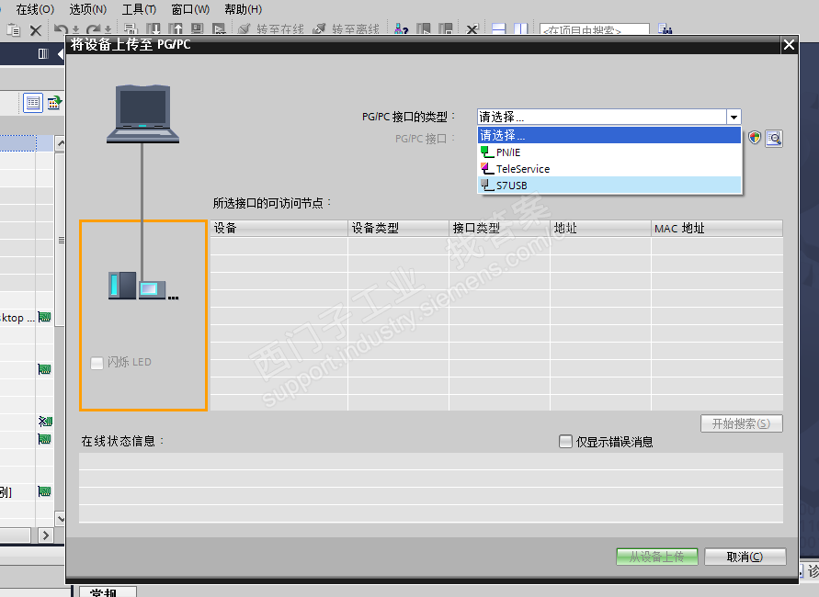Click the redo arrow icon

(x=94, y=29)
